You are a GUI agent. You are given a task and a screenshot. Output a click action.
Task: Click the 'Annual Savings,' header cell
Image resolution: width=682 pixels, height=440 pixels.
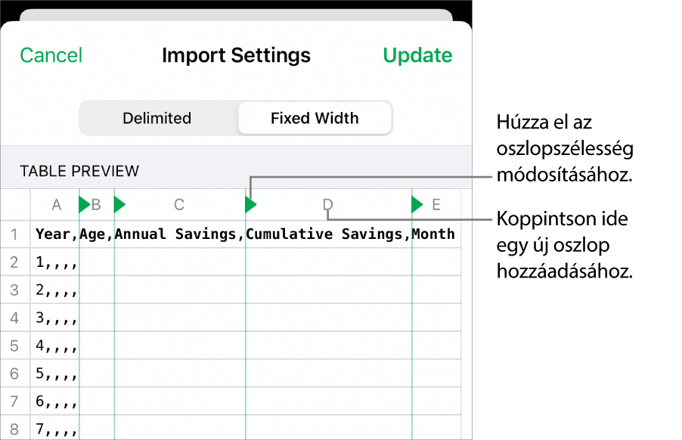click(x=179, y=234)
